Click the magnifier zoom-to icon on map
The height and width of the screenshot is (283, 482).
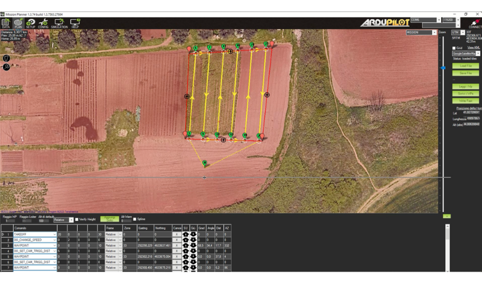(x=6, y=66)
